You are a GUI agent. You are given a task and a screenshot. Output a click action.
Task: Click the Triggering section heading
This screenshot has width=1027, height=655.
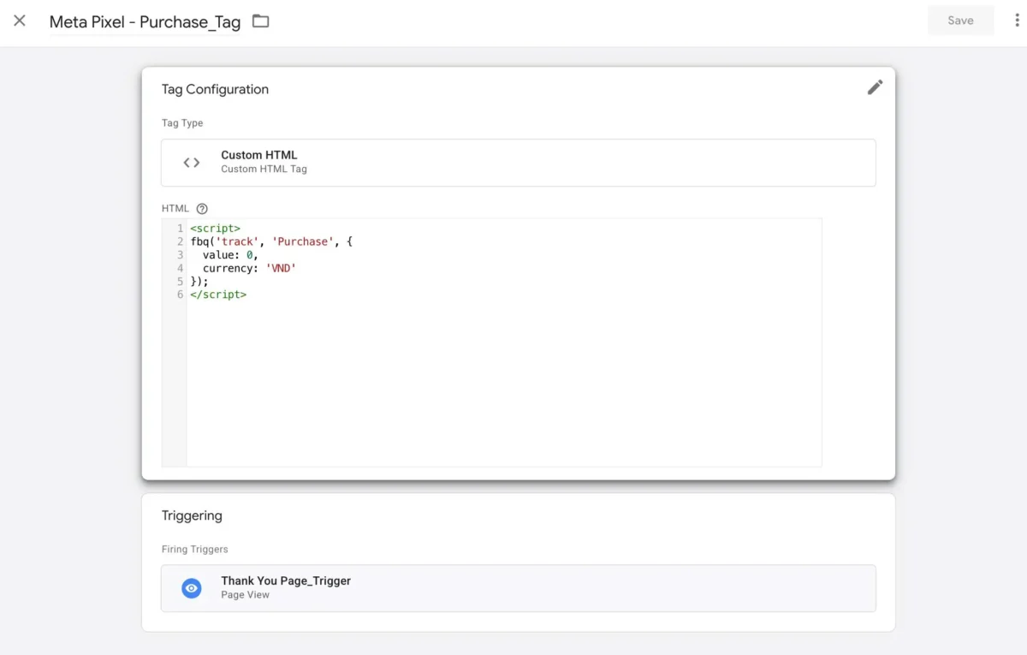click(x=192, y=515)
